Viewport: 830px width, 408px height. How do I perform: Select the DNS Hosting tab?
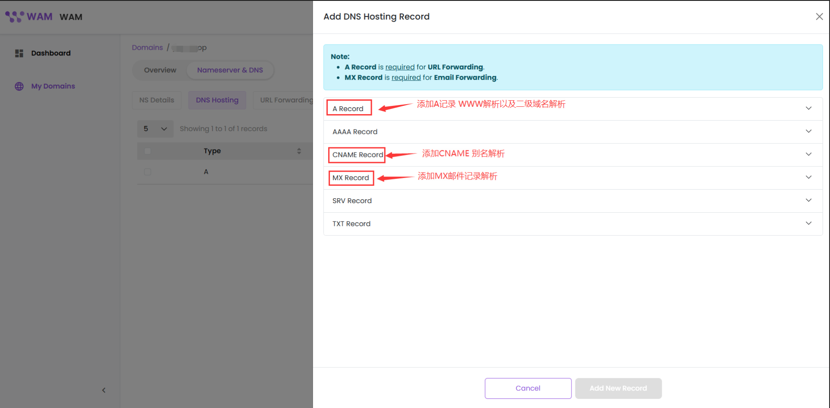coord(217,100)
